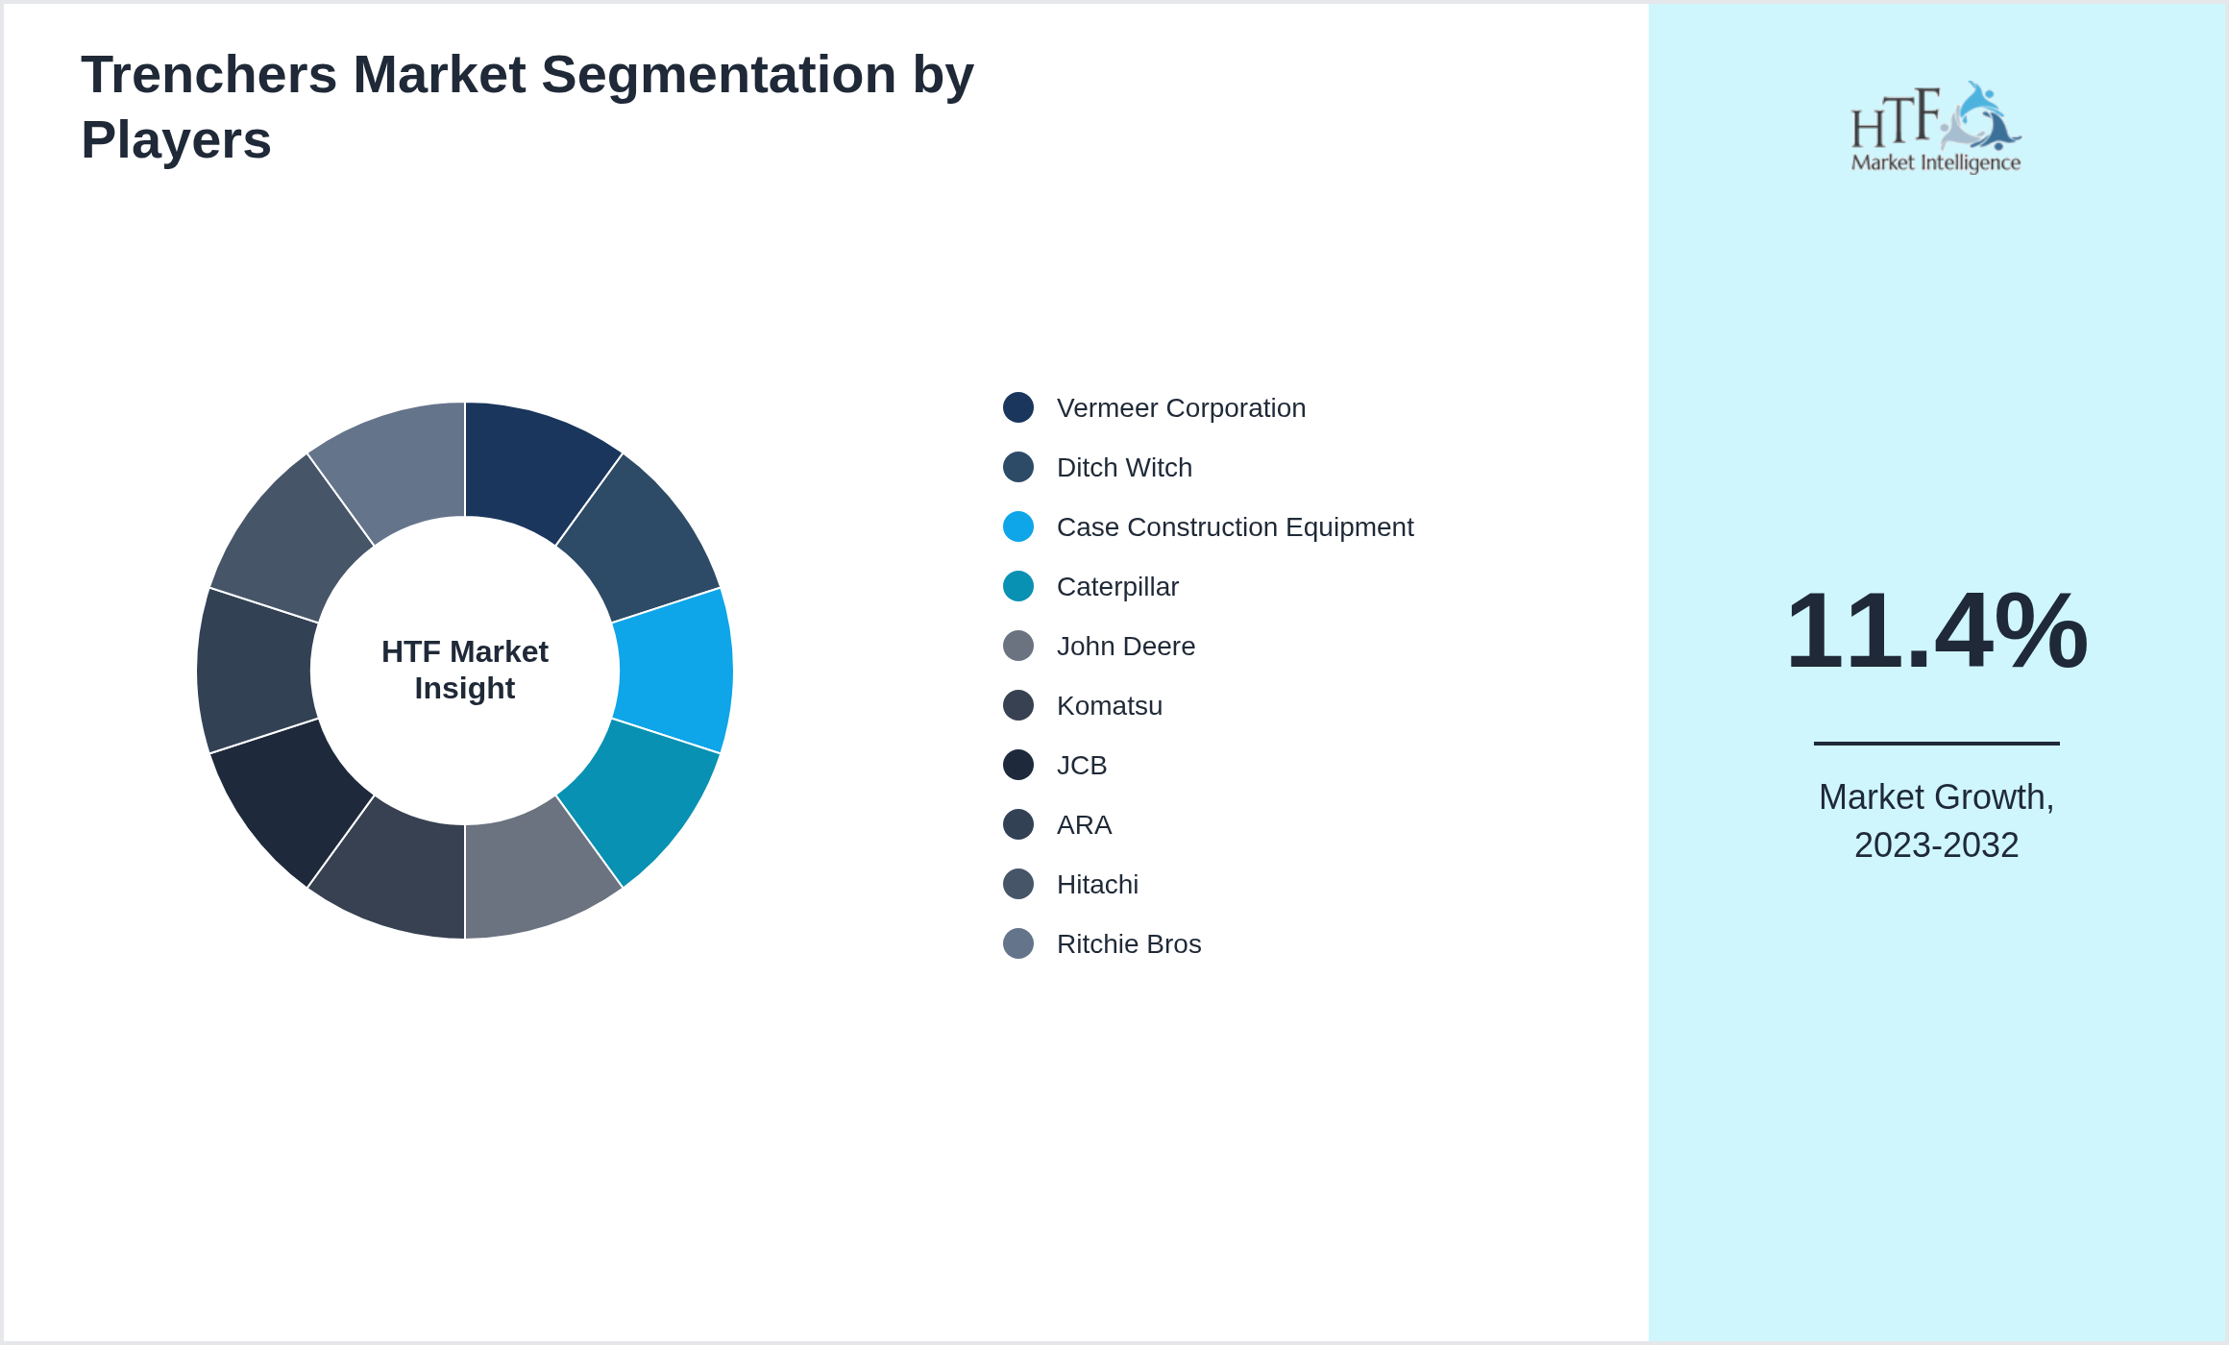Click the bright blue donut chart segment
Image resolution: width=2229 pixels, height=1345 pixels.
pos(674,671)
